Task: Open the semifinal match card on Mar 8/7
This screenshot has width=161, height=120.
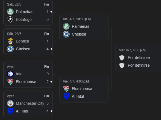Action: (x=138, y=58)
